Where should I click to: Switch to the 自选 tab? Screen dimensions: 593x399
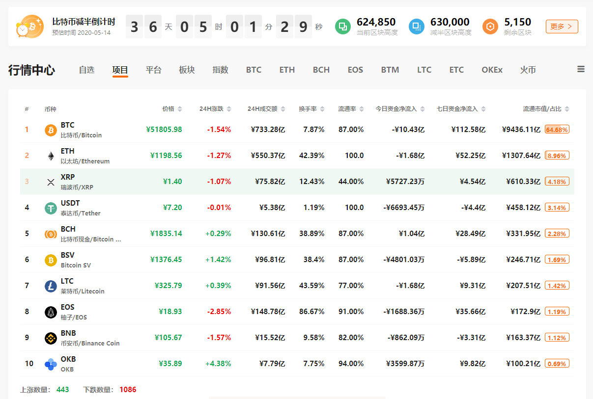point(86,70)
